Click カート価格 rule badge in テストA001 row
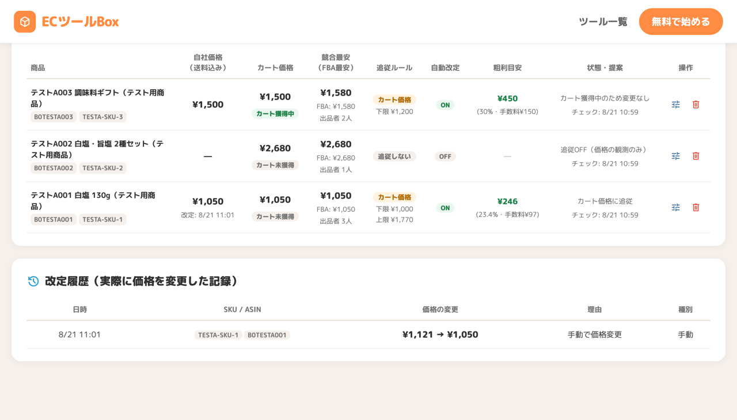Image resolution: width=737 pixels, height=420 pixels. click(394, 197)
